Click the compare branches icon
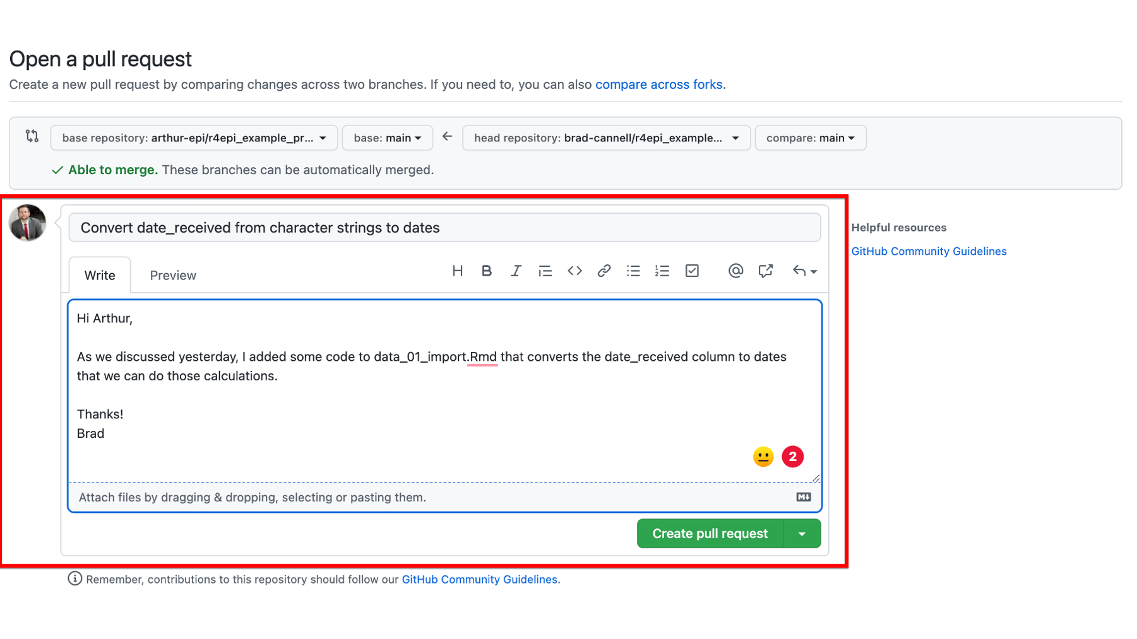Viewport: 1137px width, 639px height. 32,136
